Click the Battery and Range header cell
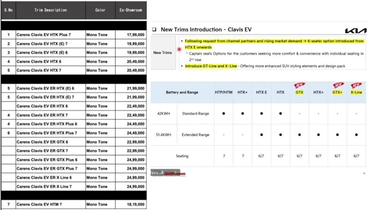Viewport: 368px width, 210px height. [182, 92]
